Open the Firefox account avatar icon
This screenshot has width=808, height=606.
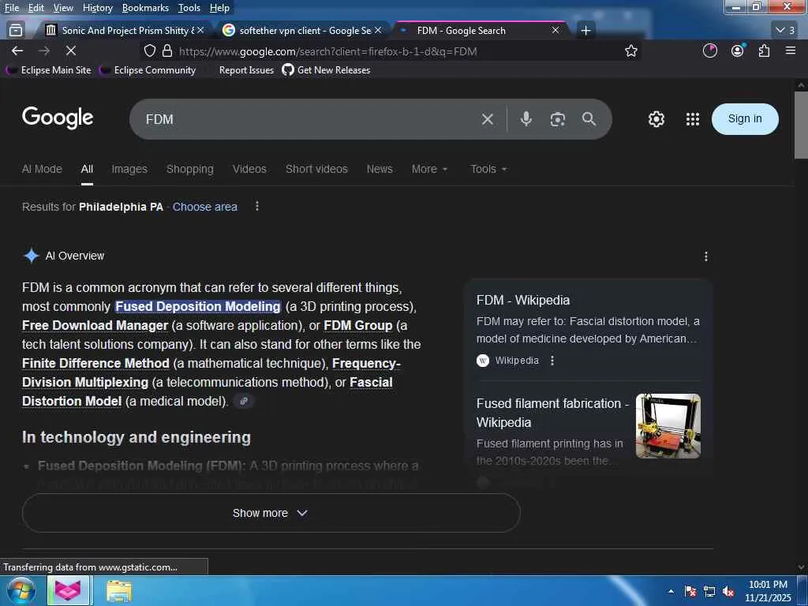pyautogui.click(x=738, y=50)
